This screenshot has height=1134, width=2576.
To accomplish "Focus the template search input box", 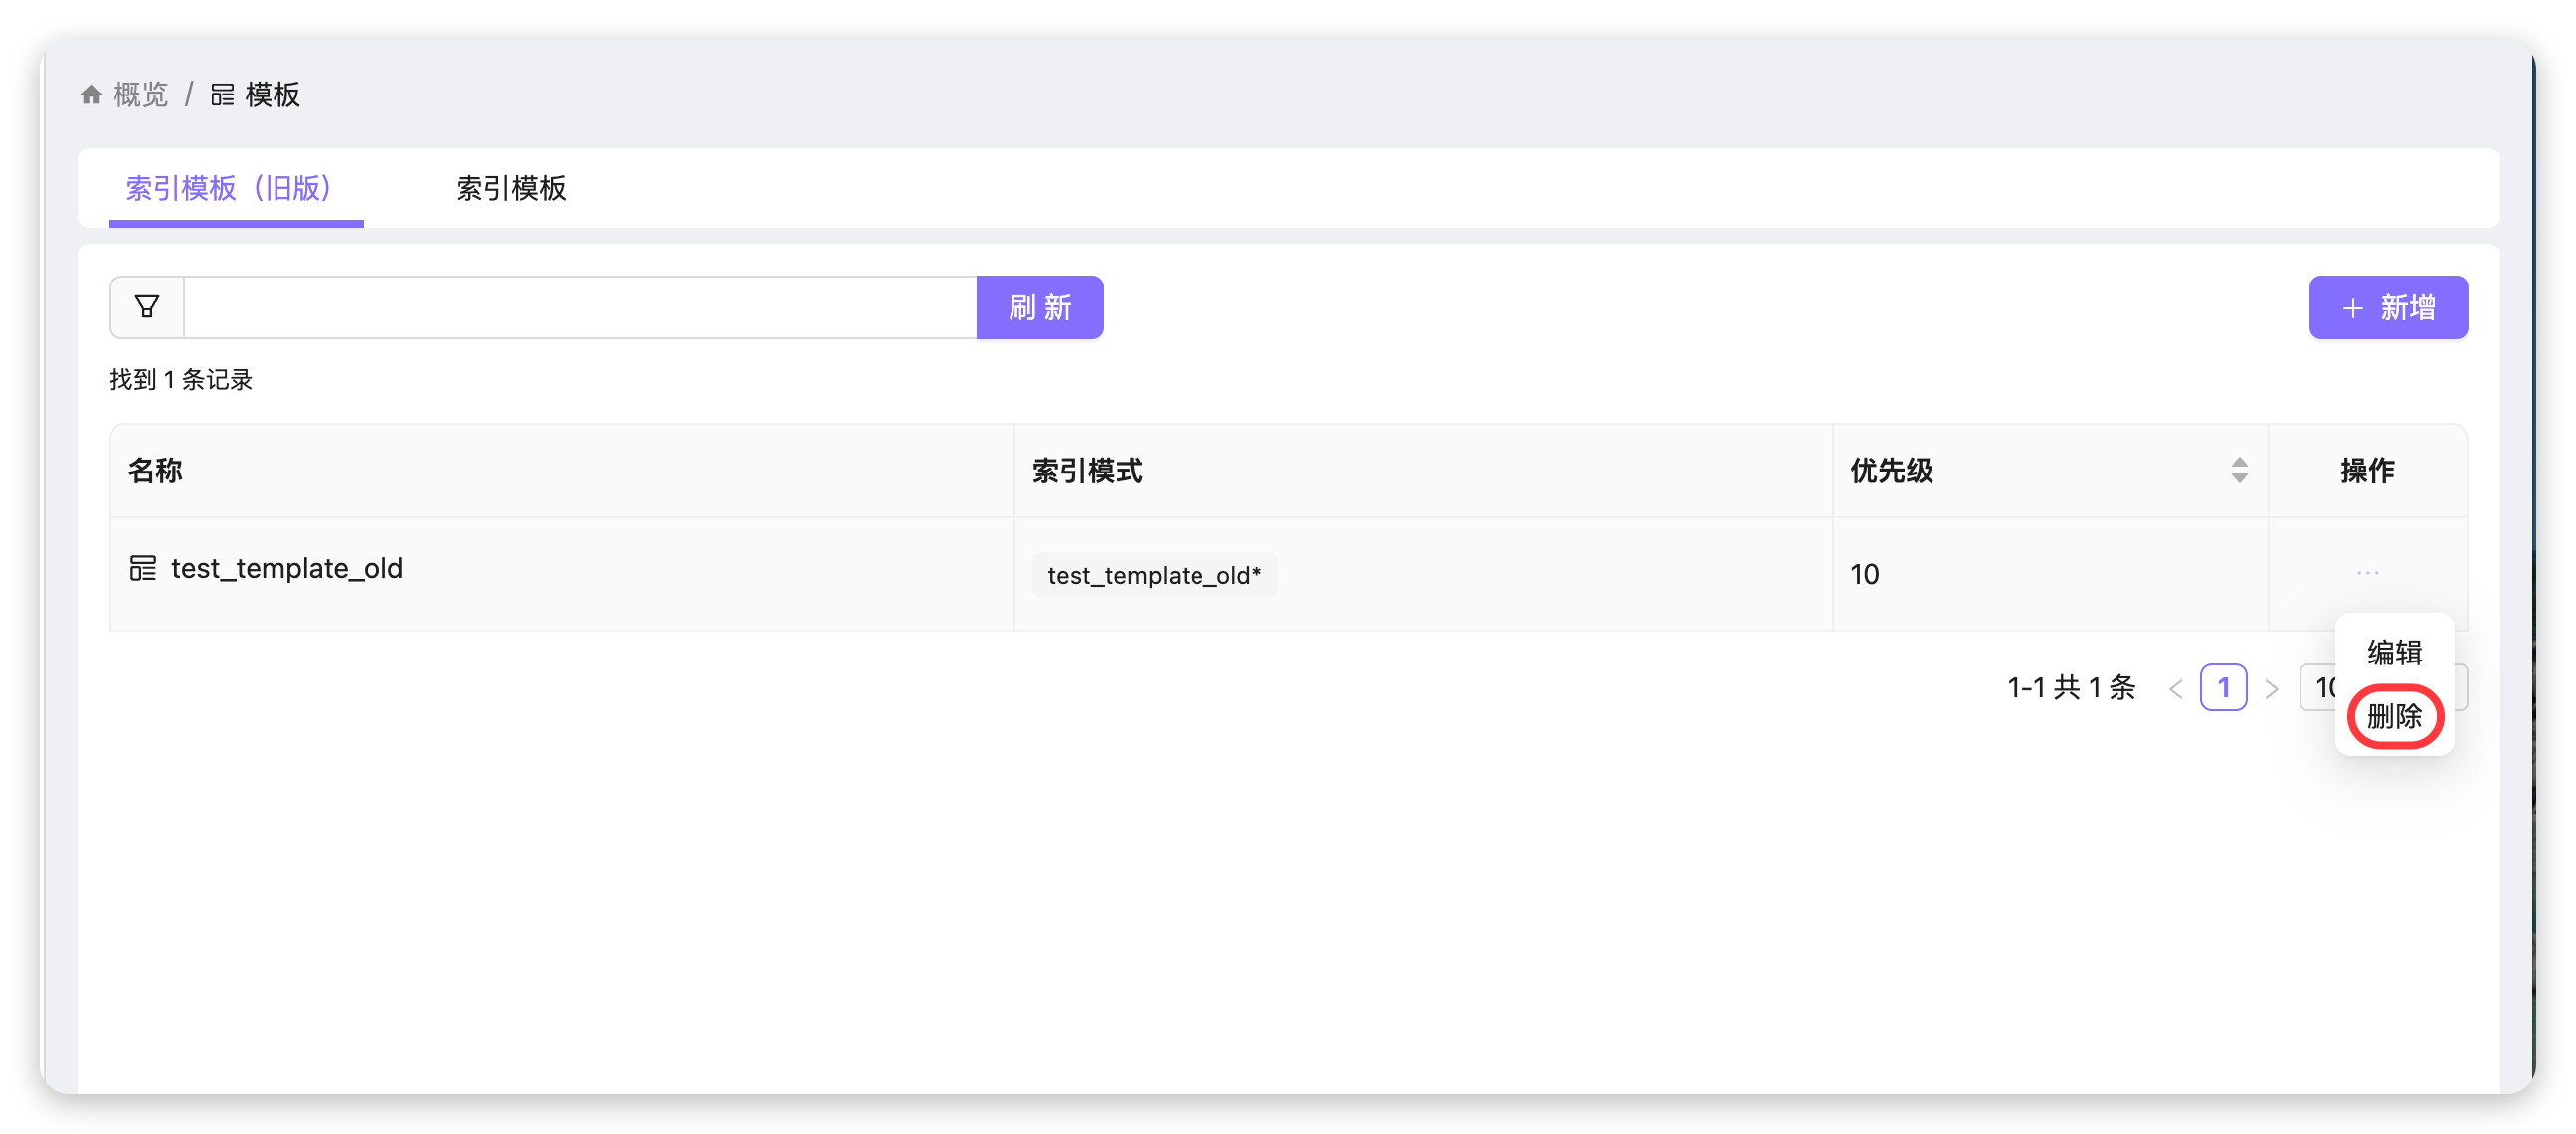I will tap(580, 307).
